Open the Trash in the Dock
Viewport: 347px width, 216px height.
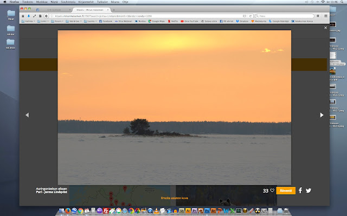click(286, 211)
